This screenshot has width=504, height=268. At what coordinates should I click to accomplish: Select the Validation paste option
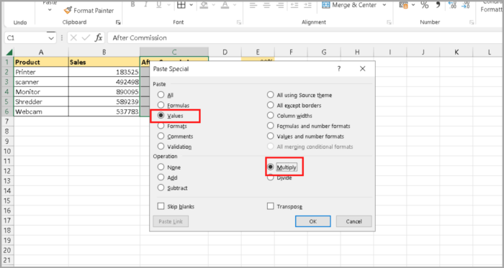click(x=174, y=147)
